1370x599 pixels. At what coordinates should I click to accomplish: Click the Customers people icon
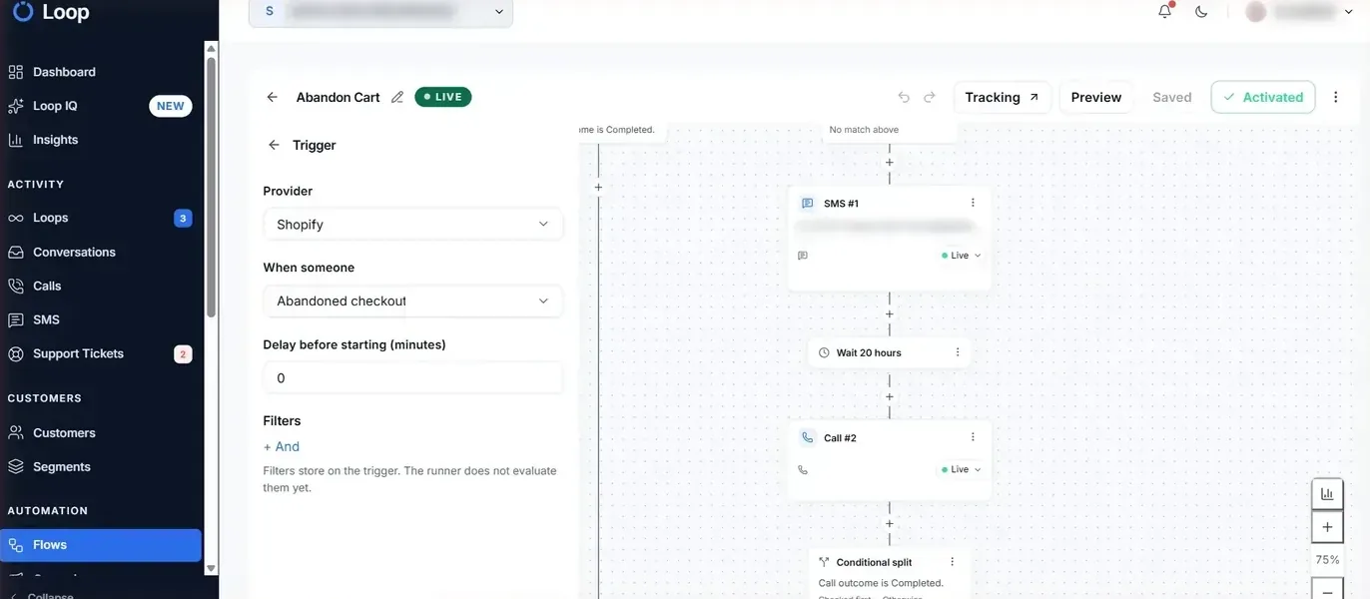[15, 432]
